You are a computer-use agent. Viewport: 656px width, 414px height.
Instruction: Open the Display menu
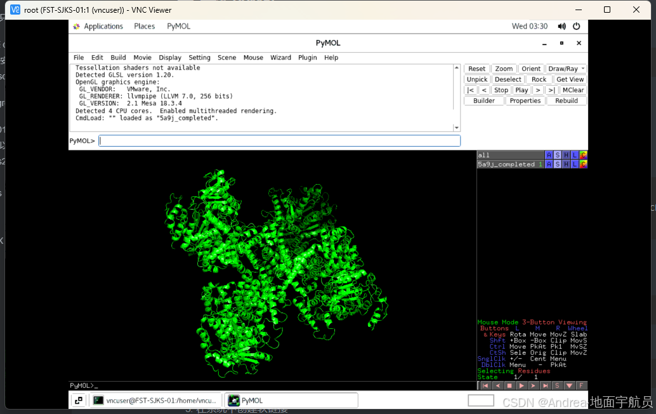170,58
